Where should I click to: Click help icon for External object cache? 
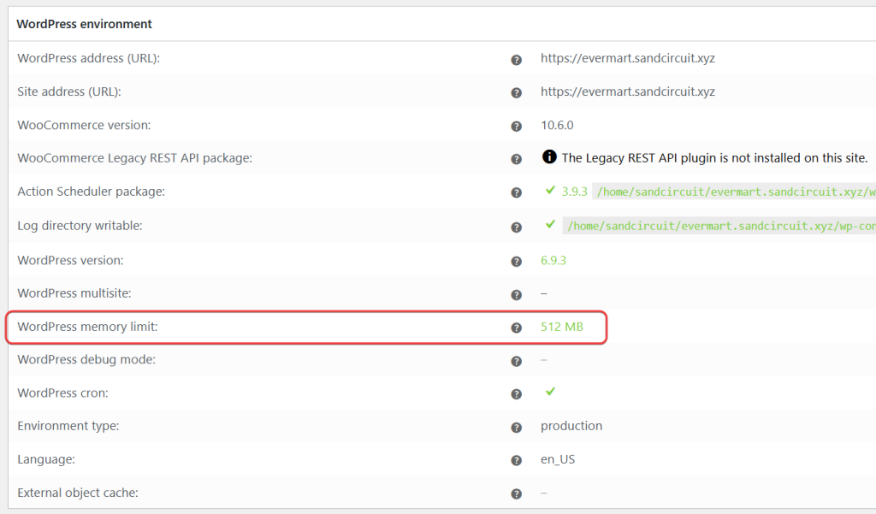[516, 493]
